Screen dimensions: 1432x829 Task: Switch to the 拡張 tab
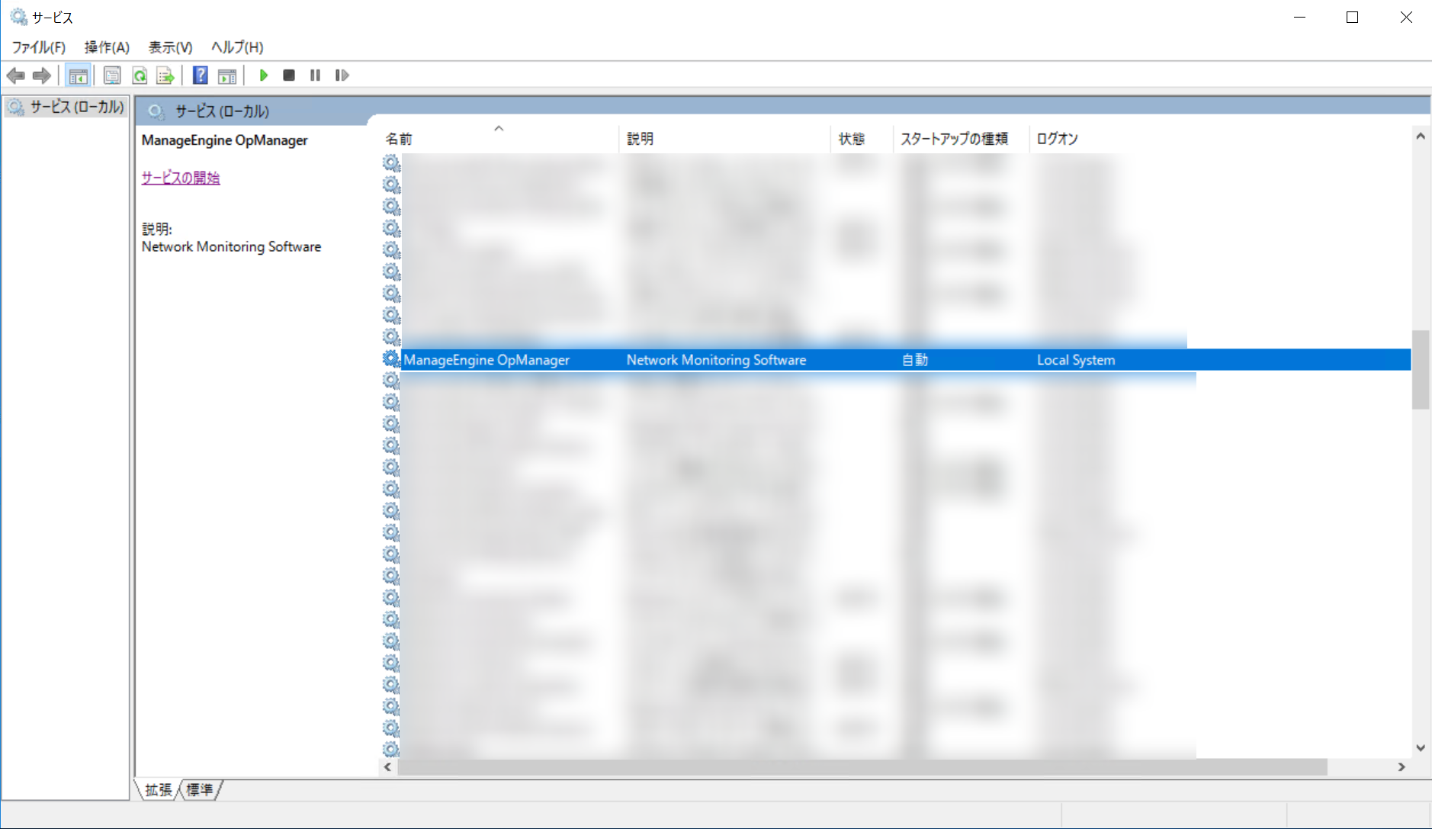[159, 790]
